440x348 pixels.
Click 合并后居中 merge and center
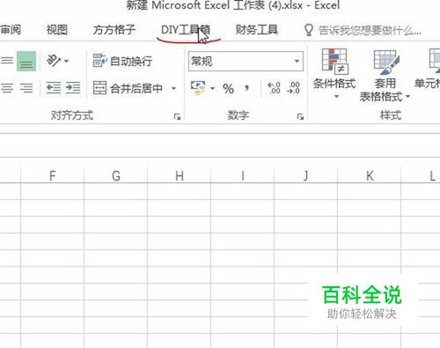click(x=128, y=88)
